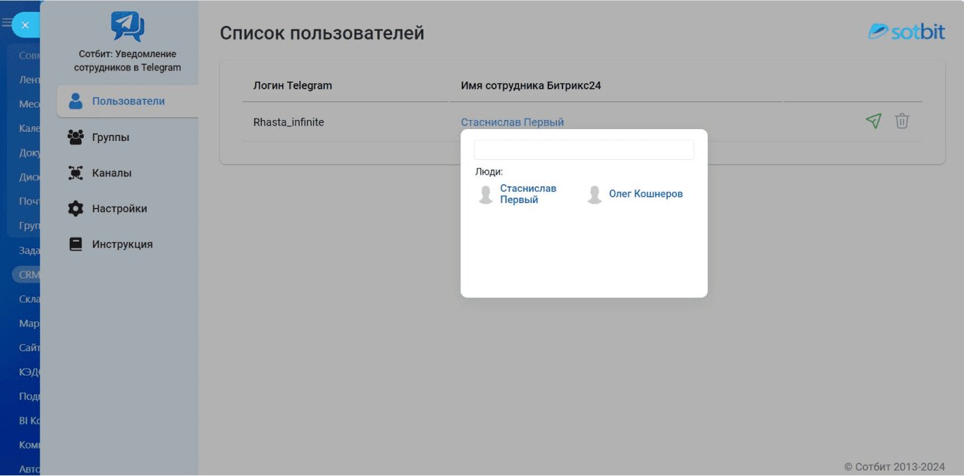Click the avatar next to Стаснислав Первый in popup
This screenshot has width=964, height=476.
pos(485,195)
